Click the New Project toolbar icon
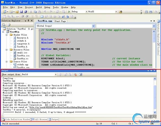Viewport: 161px width, 126px height. pyautogui.click(x=4, y=12)
